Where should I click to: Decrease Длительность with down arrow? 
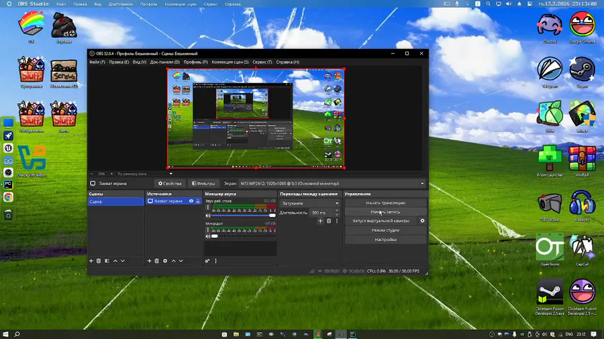tap(337, 214)
